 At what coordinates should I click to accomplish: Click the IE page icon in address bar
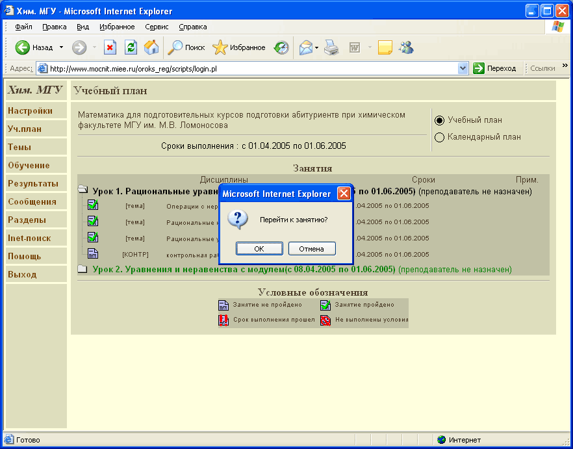click(43, 68)
